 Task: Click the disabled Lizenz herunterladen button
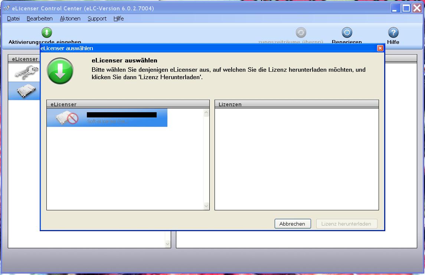[x=346, y=223]
